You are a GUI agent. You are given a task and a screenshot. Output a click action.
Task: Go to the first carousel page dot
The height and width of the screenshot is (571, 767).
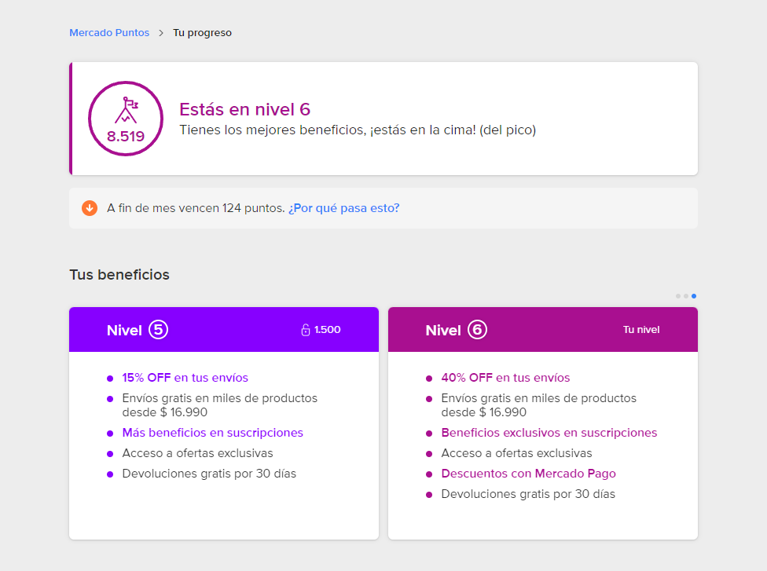point(678,296)
